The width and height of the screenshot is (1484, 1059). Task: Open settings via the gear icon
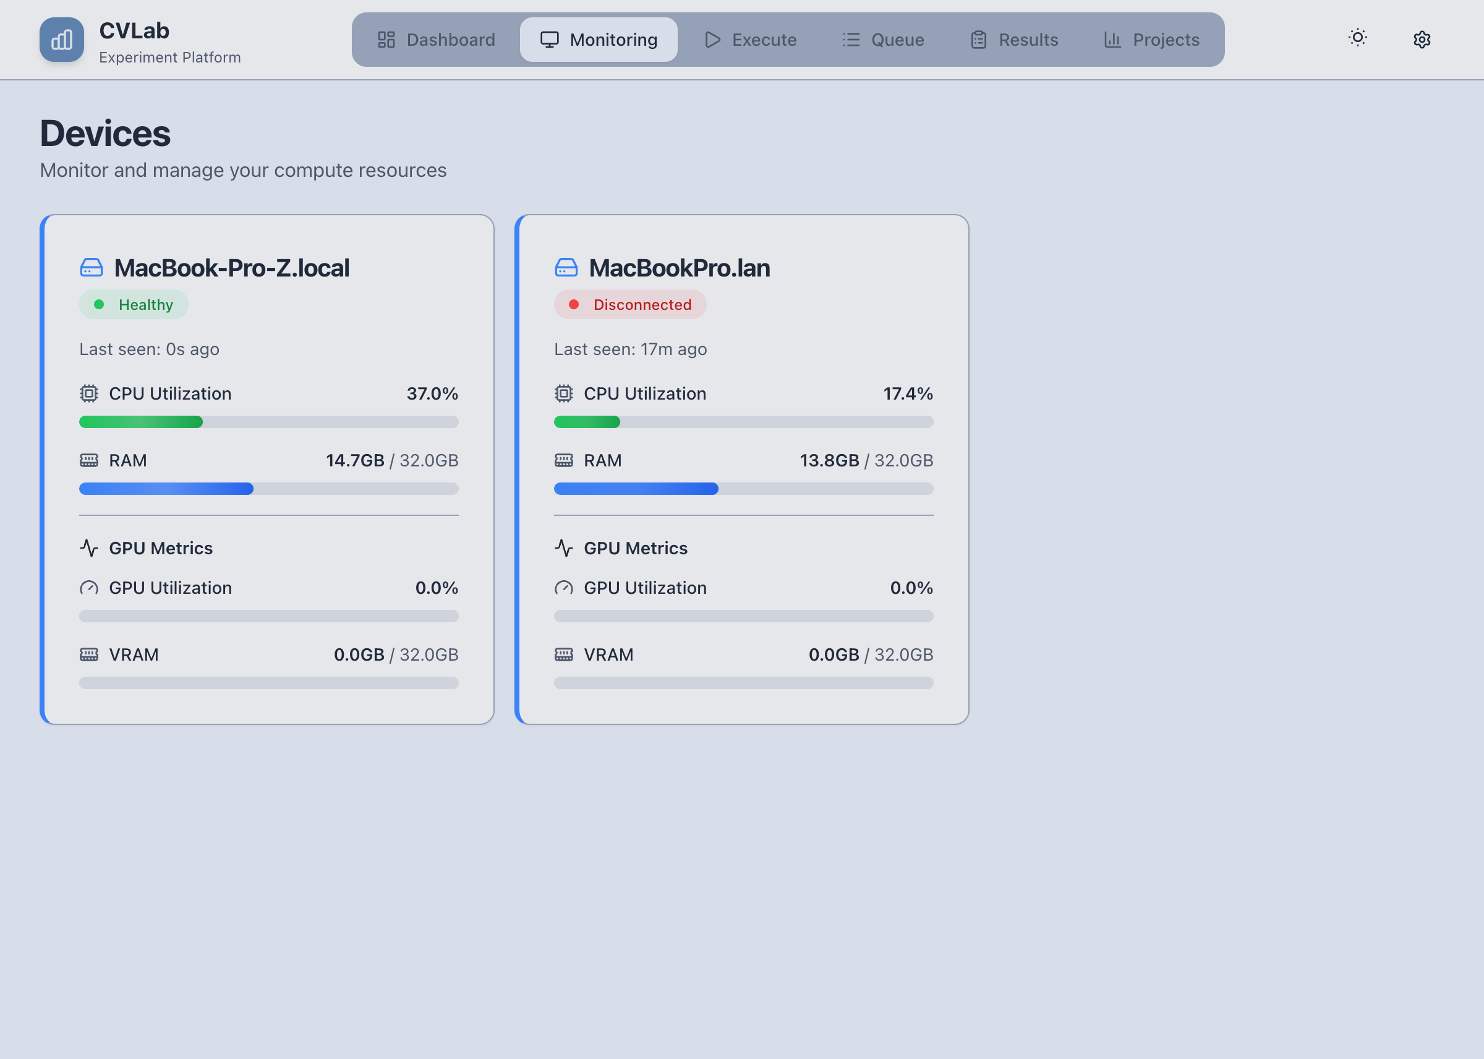pyautogui.click(x=1422, y=40)
